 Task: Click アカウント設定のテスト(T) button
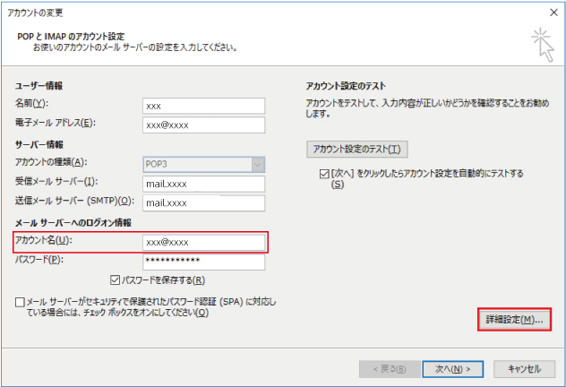click(x=357, y=149)
